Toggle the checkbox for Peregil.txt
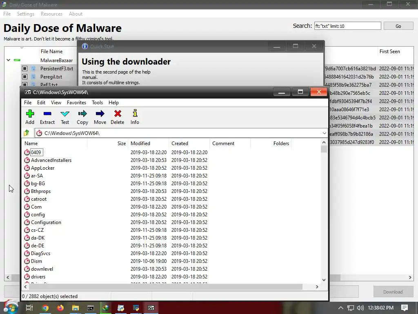 click(x=24, y=76)
